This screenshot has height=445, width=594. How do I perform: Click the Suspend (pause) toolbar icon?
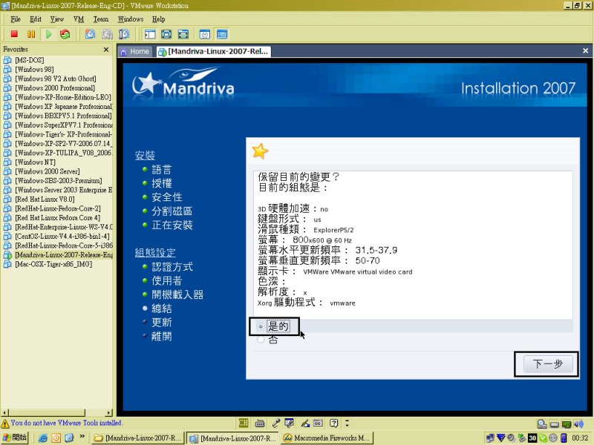pos(31,34)
